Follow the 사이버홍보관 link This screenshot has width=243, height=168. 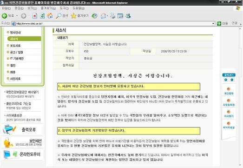14,115
